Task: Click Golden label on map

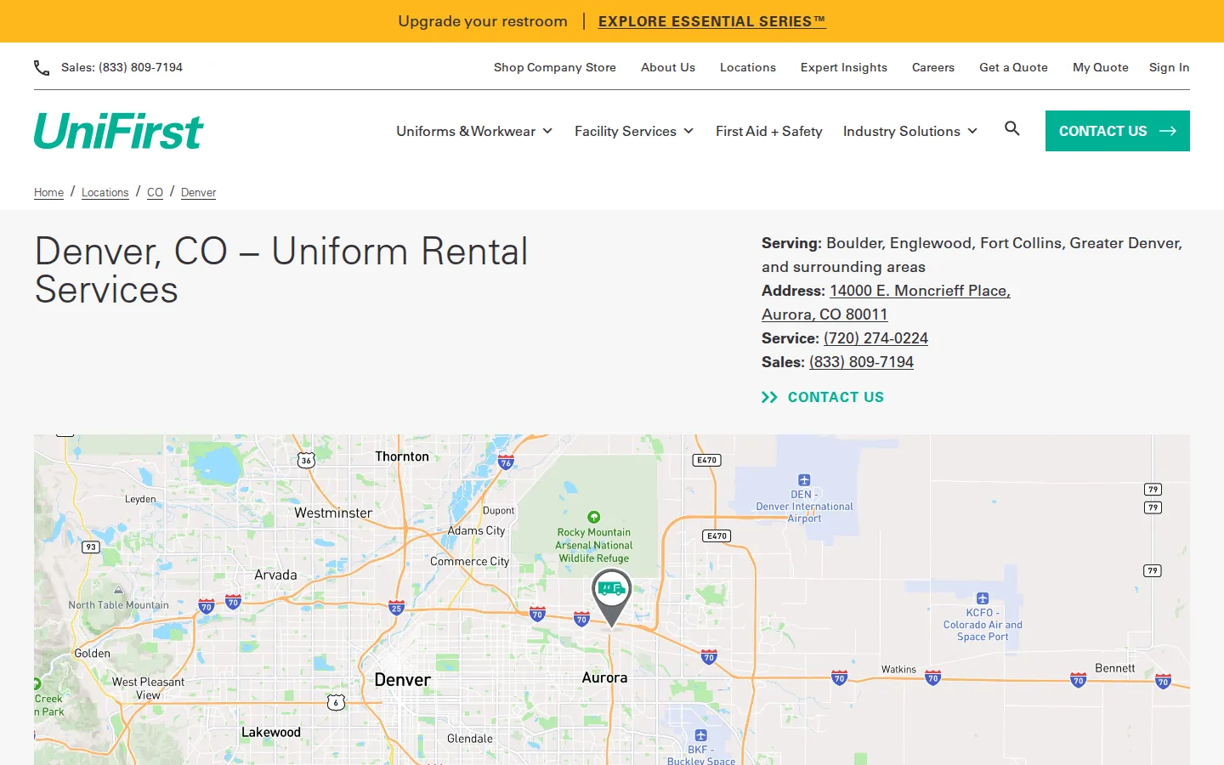Action: pos(92,654)
